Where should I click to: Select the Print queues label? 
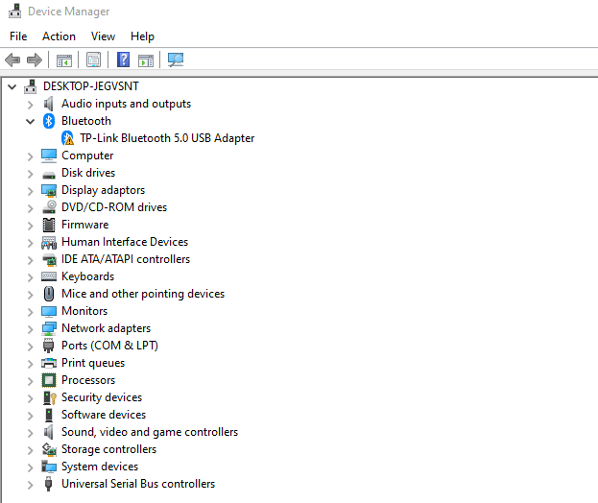click(x=93, y=363)
